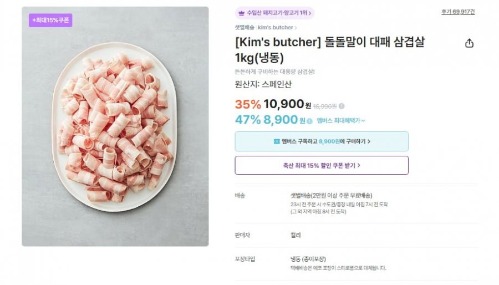Open the kim's butcher brand link
The height and width of the screenshot is (285, 499).
coord(275,27)
